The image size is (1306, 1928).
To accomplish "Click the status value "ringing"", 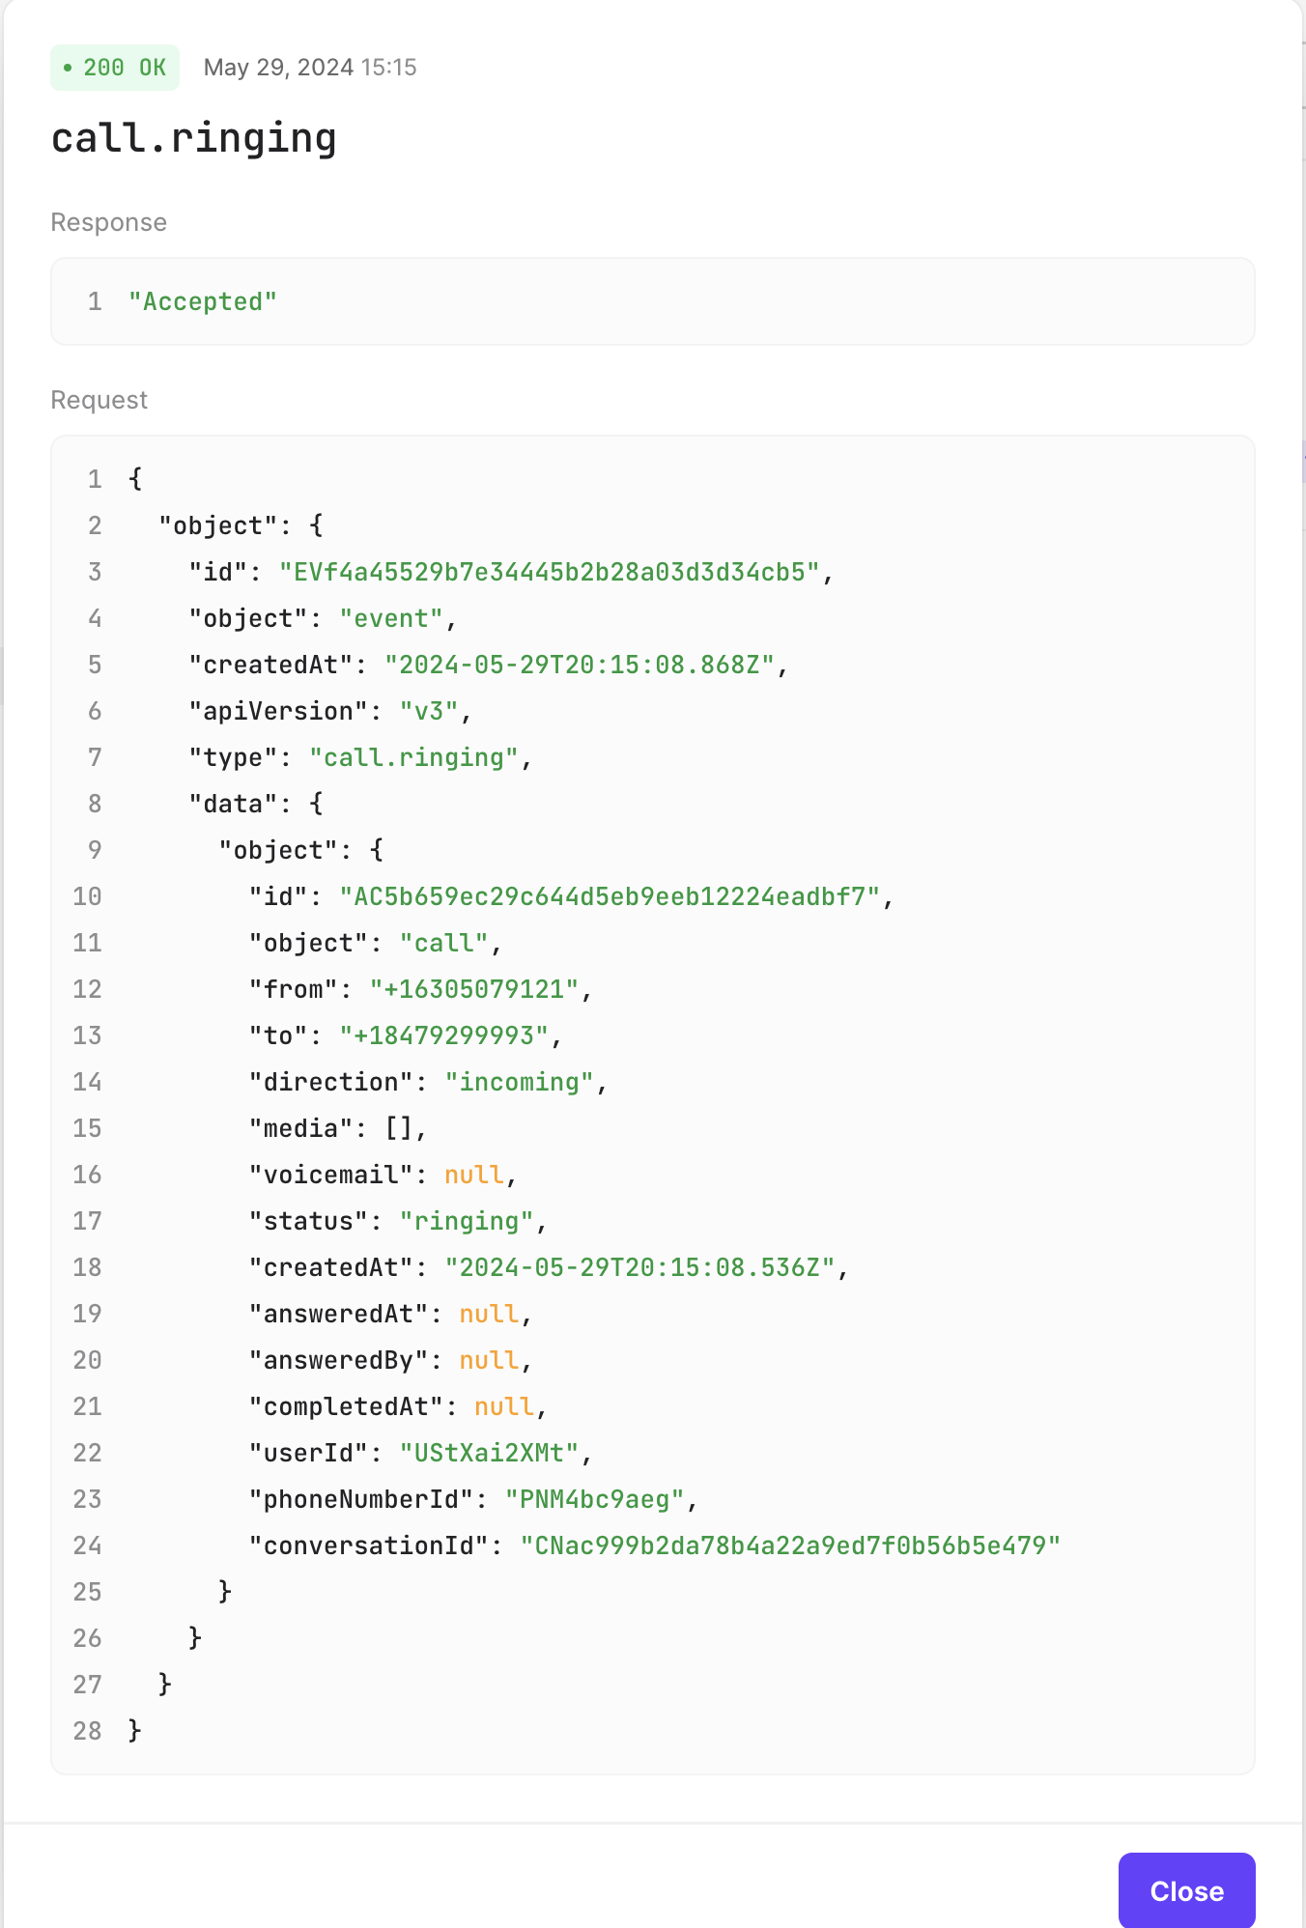I will [x=467, y=1221].
